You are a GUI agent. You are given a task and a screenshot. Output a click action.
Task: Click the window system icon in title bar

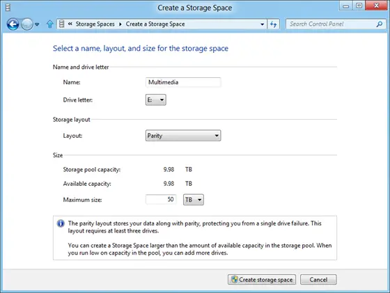pos(8,8)
